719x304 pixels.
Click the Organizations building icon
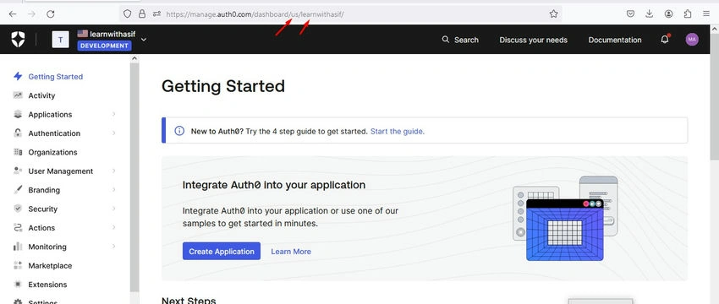(18, 152)
